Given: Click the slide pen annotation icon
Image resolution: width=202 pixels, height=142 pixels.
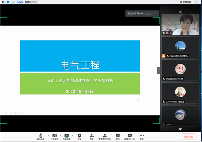Looking at the screenshot, I should pos(11,113).
